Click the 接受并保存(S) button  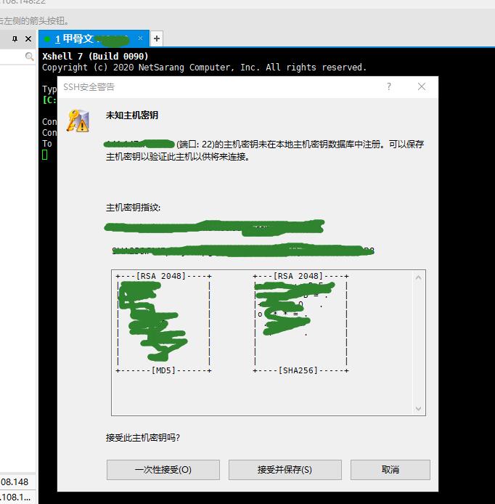point(285,470)
